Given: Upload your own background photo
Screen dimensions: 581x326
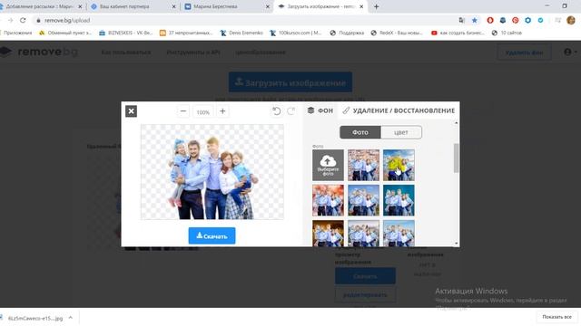Looking at the screenshot, I should click(328, 165).
